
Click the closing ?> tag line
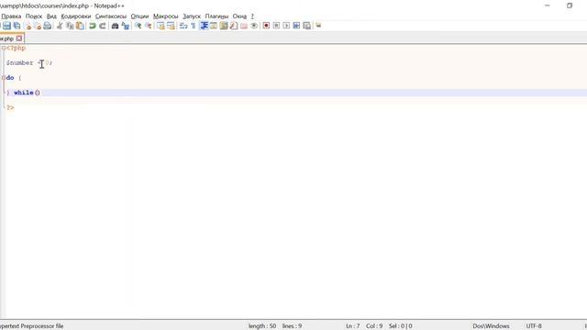click(x=10, y=108)
